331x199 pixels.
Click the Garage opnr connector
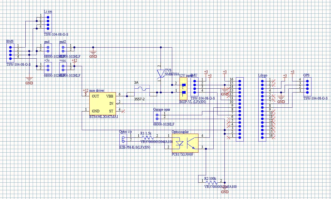(157, 117)
